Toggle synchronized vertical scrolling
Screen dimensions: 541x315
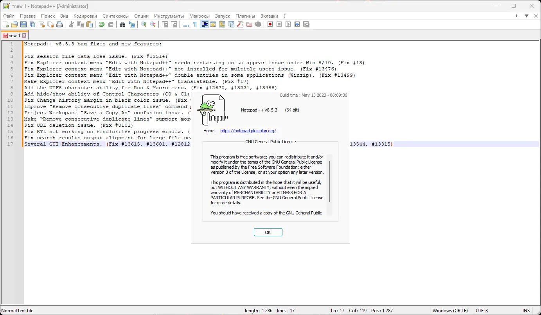165,24
